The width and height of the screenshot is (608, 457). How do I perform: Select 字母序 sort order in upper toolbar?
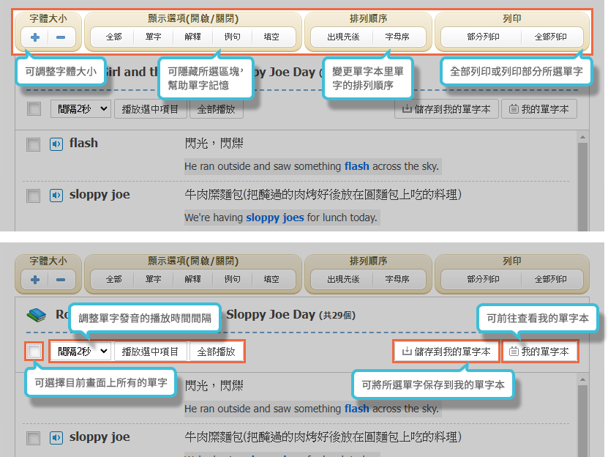tap(397, 37)
